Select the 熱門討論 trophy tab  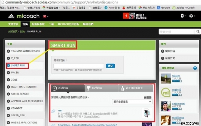coord(102,88)
